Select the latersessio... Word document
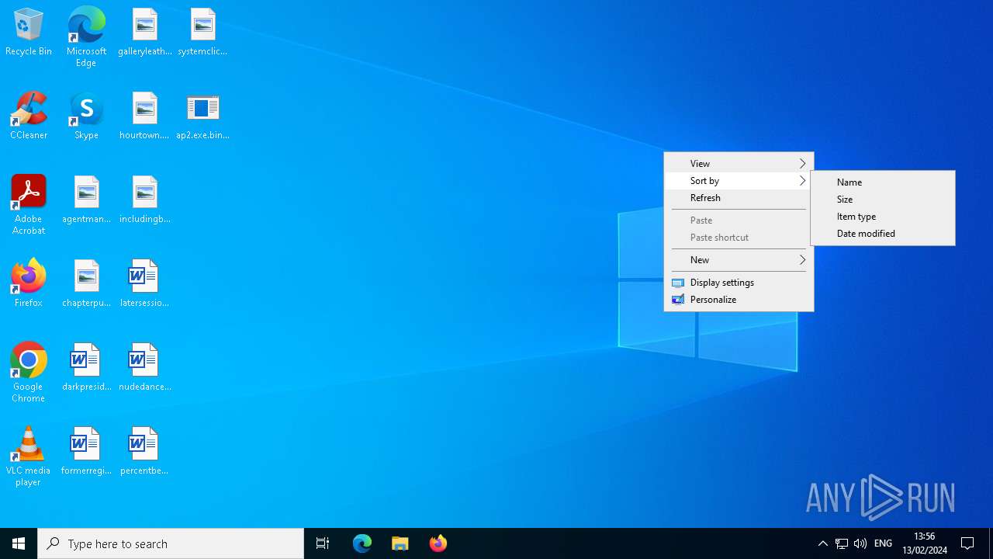 click(145, 283)
